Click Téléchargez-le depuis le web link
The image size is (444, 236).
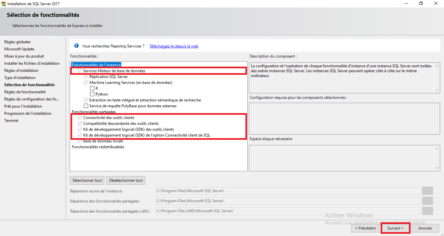click(x=174, y=46)
